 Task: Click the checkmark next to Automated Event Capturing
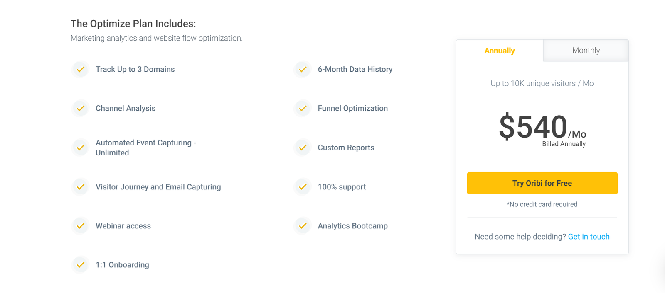[80, 148]
